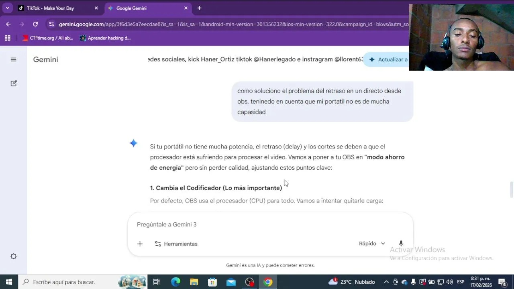514x289 pixels.
Task: Open network settings tray icon
Action: click(441, 282)
